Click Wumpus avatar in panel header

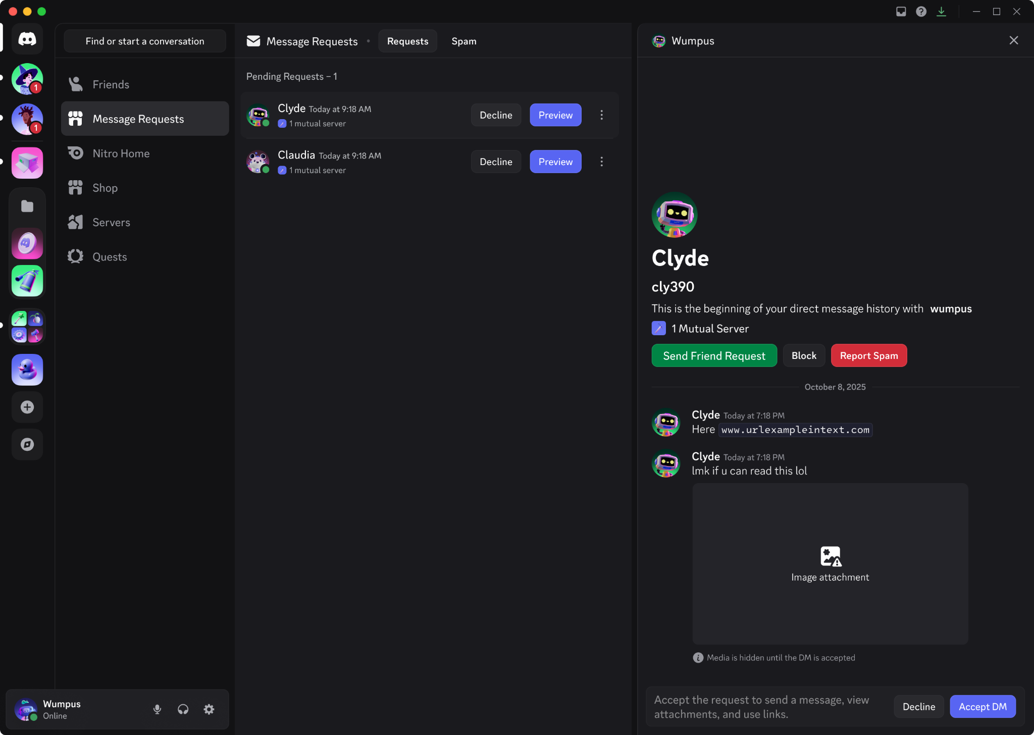(x=658, y=41)
